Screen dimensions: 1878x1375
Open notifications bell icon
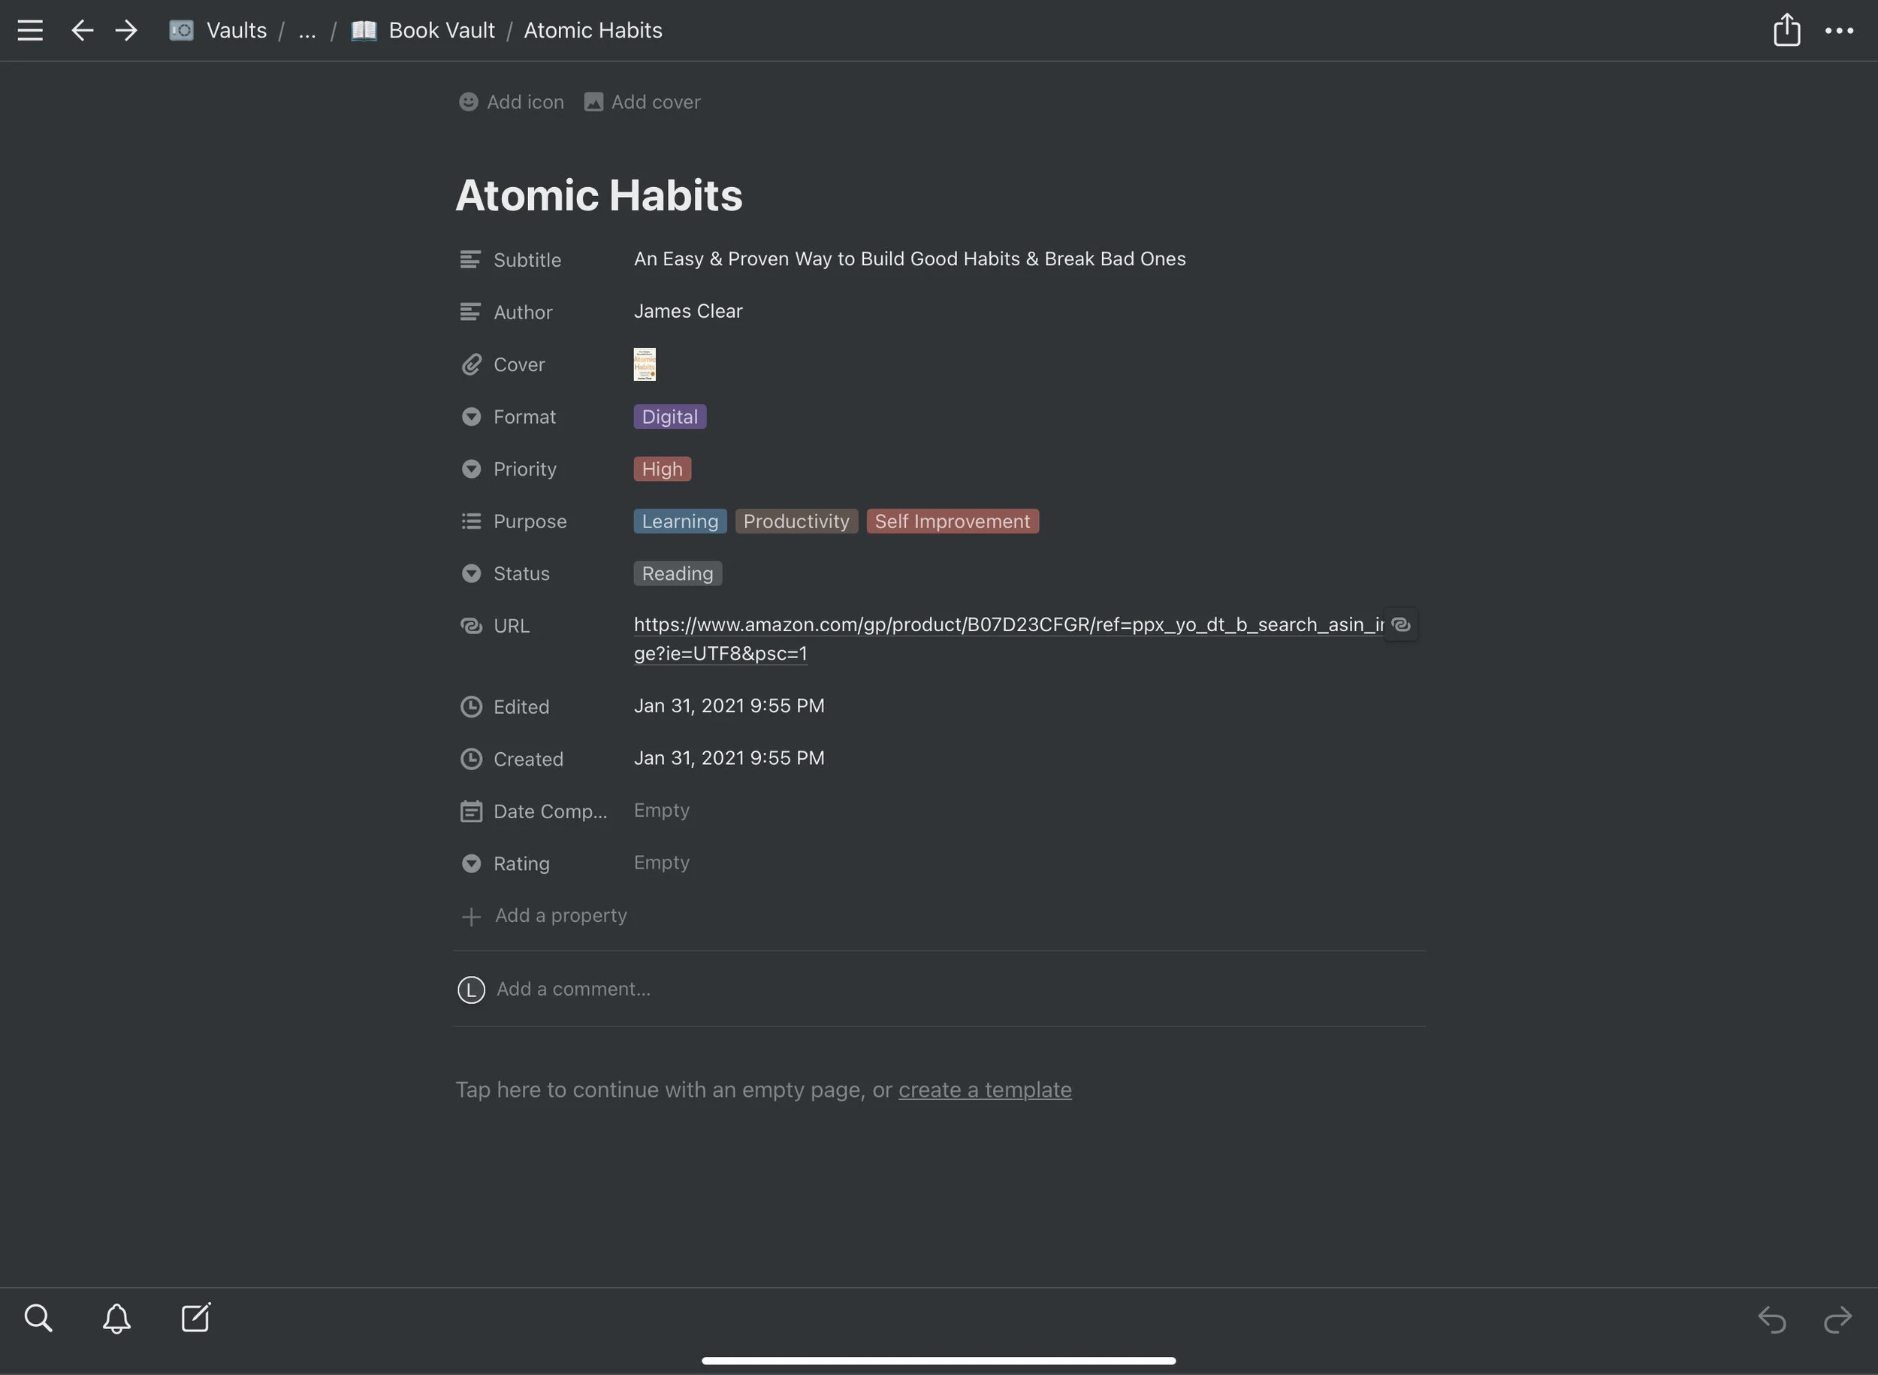[x=116, y=1319]
